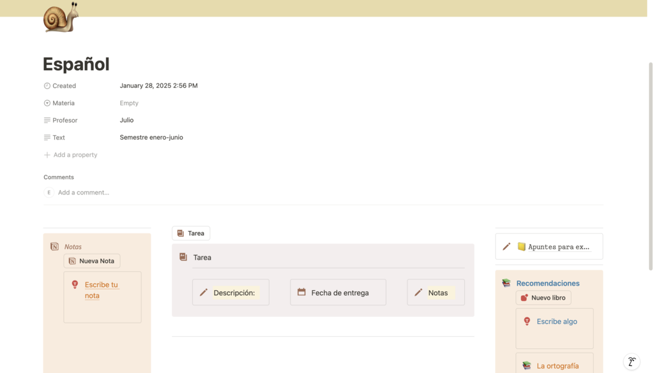Click the page title Español

(77, 64)
